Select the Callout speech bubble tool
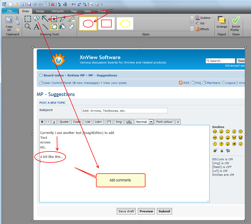 coord(37,18)
